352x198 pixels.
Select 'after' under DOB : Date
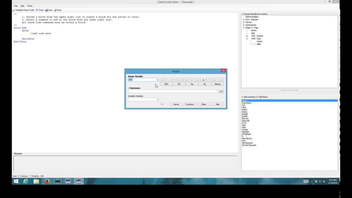[x=259, y=44]
